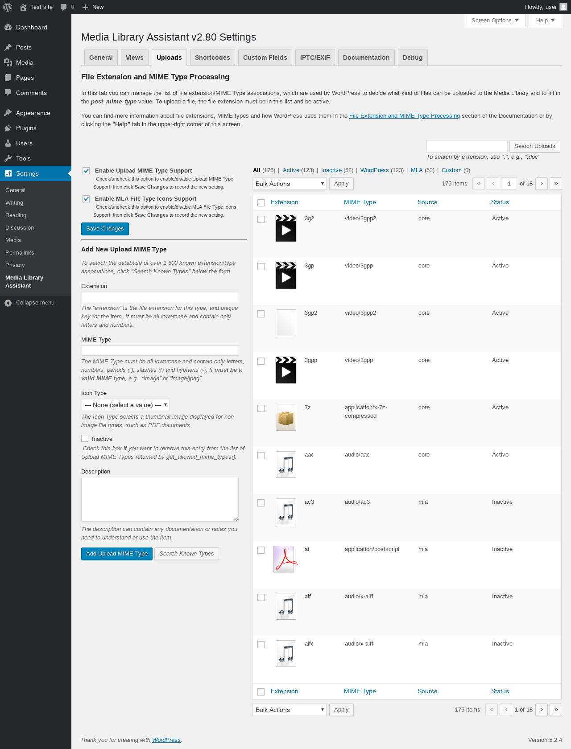Image resolution: width=571 pixels, height=749 pixels.
Task: Go to next page using top pagination arrow
Action: [x=542, y=184]
